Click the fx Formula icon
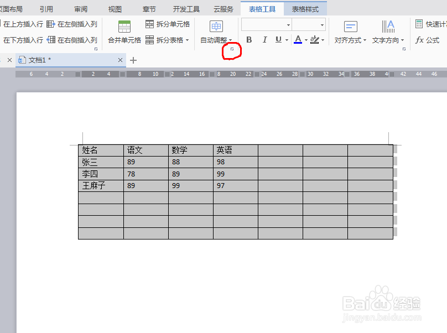This screenshot has height=333, width=447. 420,40
